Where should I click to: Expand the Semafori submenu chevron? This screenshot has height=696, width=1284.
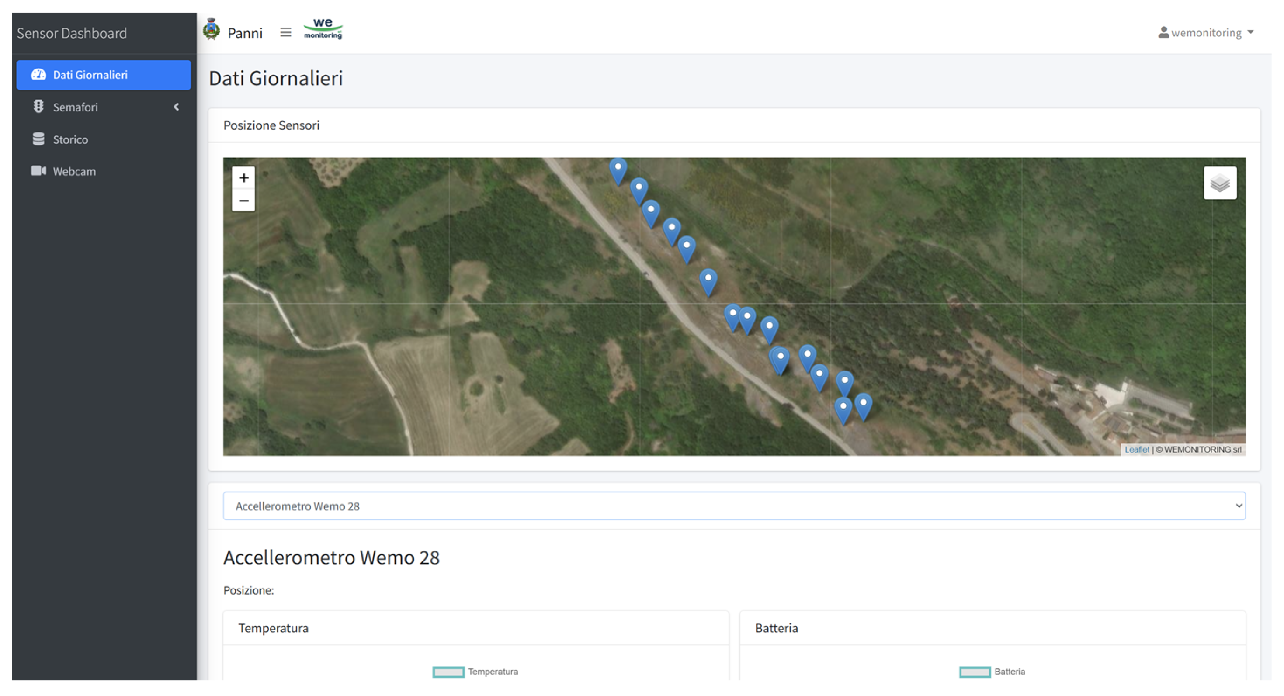pyautogui.click(x=176, y=107)
